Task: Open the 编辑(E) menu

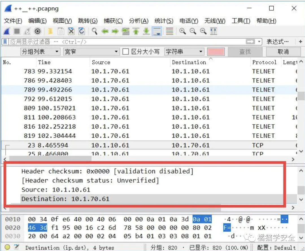Action: coord(37,21)
